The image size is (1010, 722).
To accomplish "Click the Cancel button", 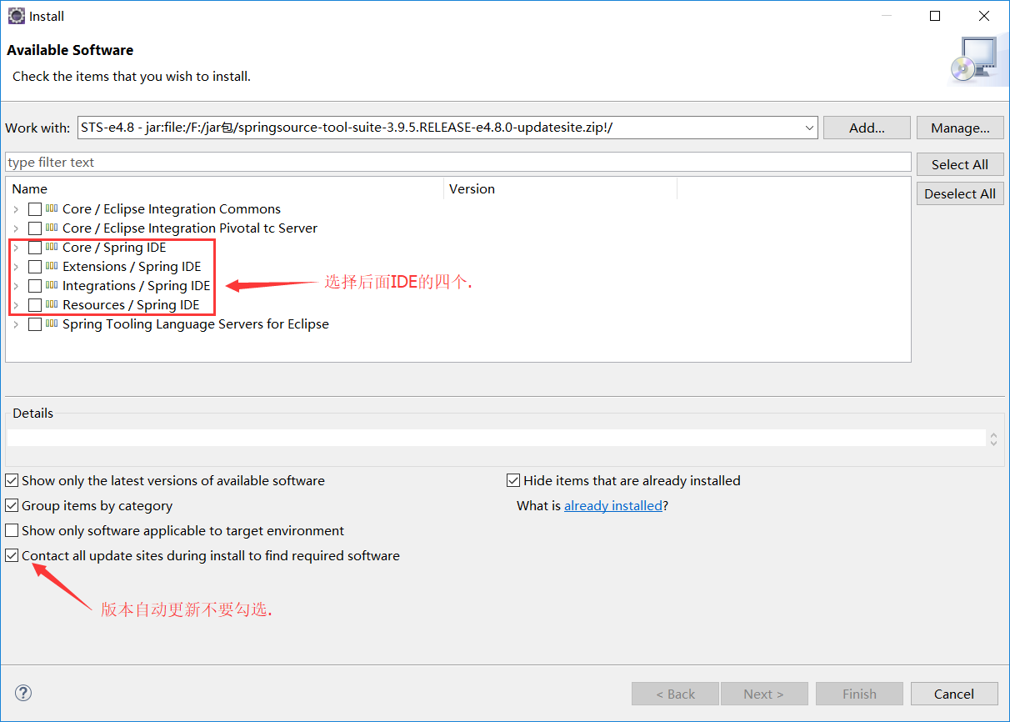I will tap(954, 694).
